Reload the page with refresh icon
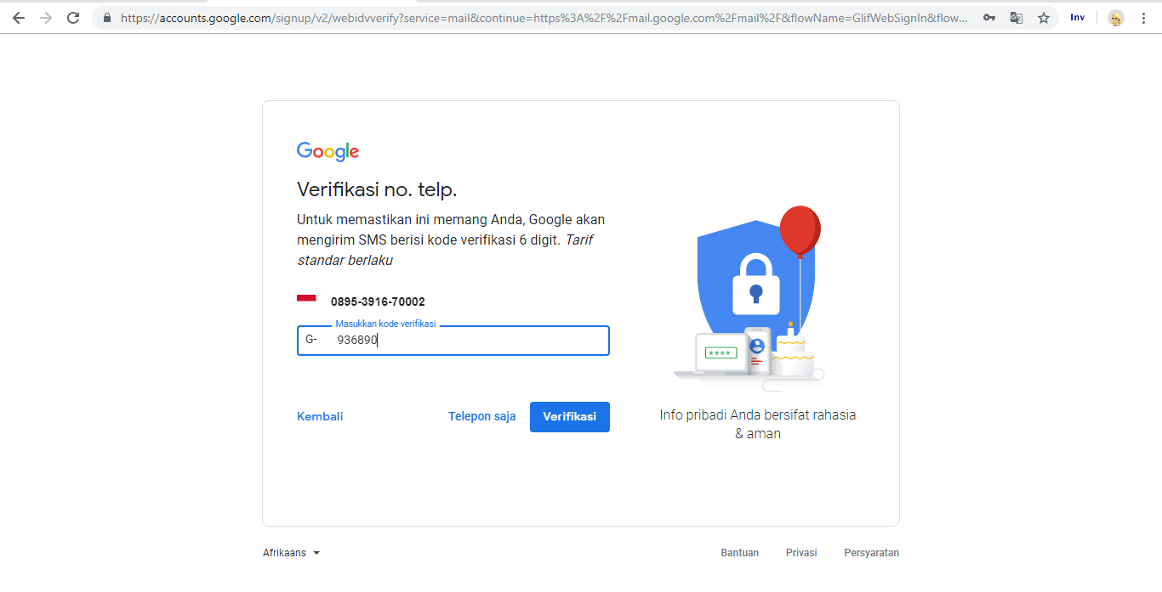 [x=73, y=18]
